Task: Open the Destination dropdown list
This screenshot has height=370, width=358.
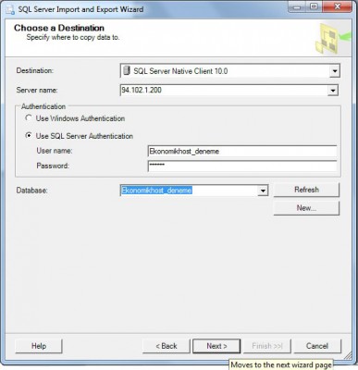Action: point(334,71)
